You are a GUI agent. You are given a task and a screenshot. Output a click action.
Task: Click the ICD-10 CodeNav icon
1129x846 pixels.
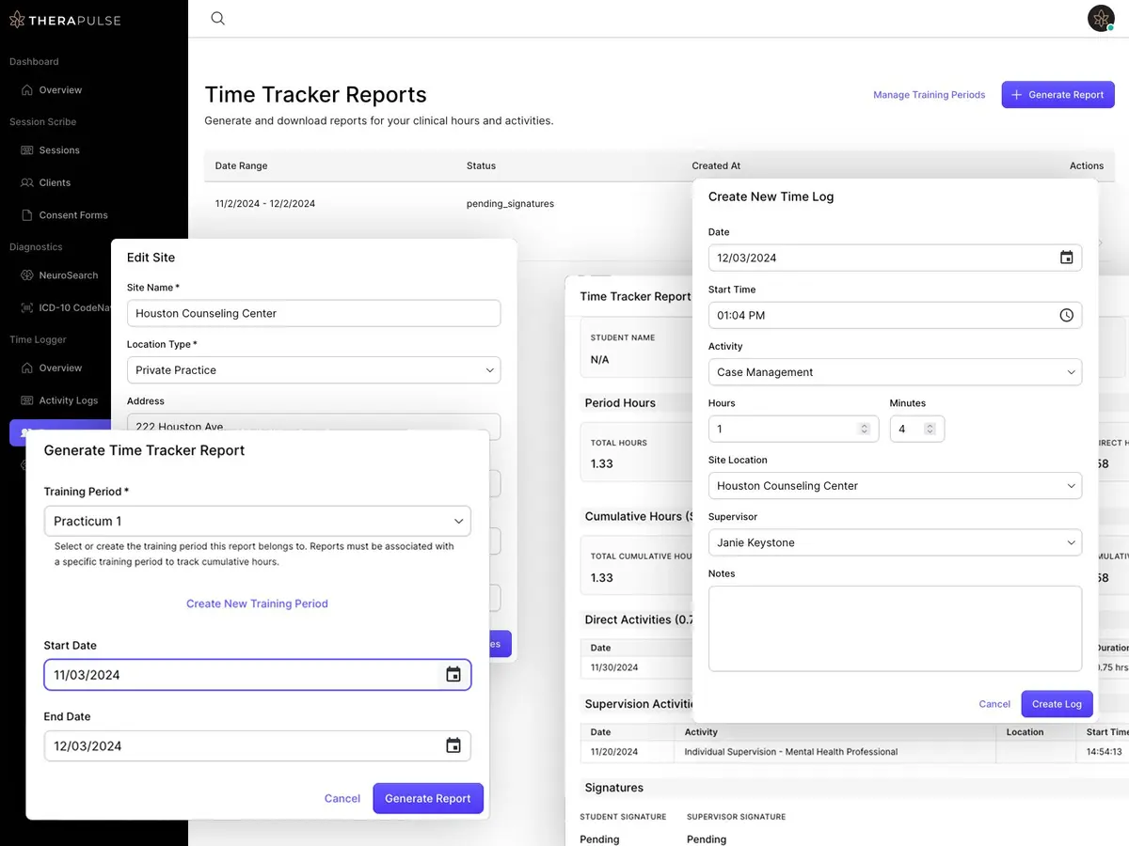pyautogui.click(x=27, y=307)
